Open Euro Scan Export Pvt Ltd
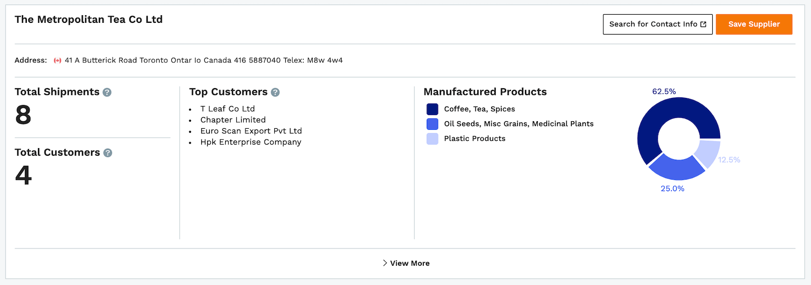811x285 pixels. pyautogui.click(x=251, y=131)
